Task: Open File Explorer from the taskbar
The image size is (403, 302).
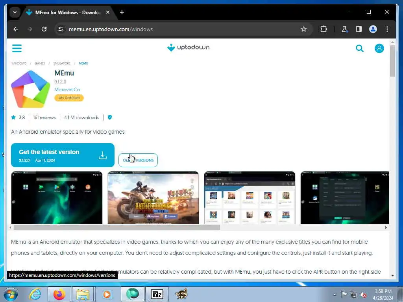Action: click(83, 294)
